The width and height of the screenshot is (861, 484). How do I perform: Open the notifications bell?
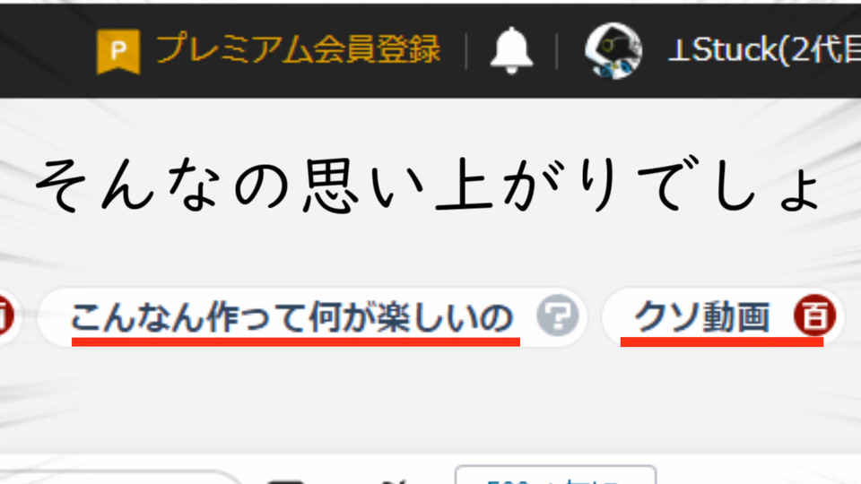pos(511,50)
